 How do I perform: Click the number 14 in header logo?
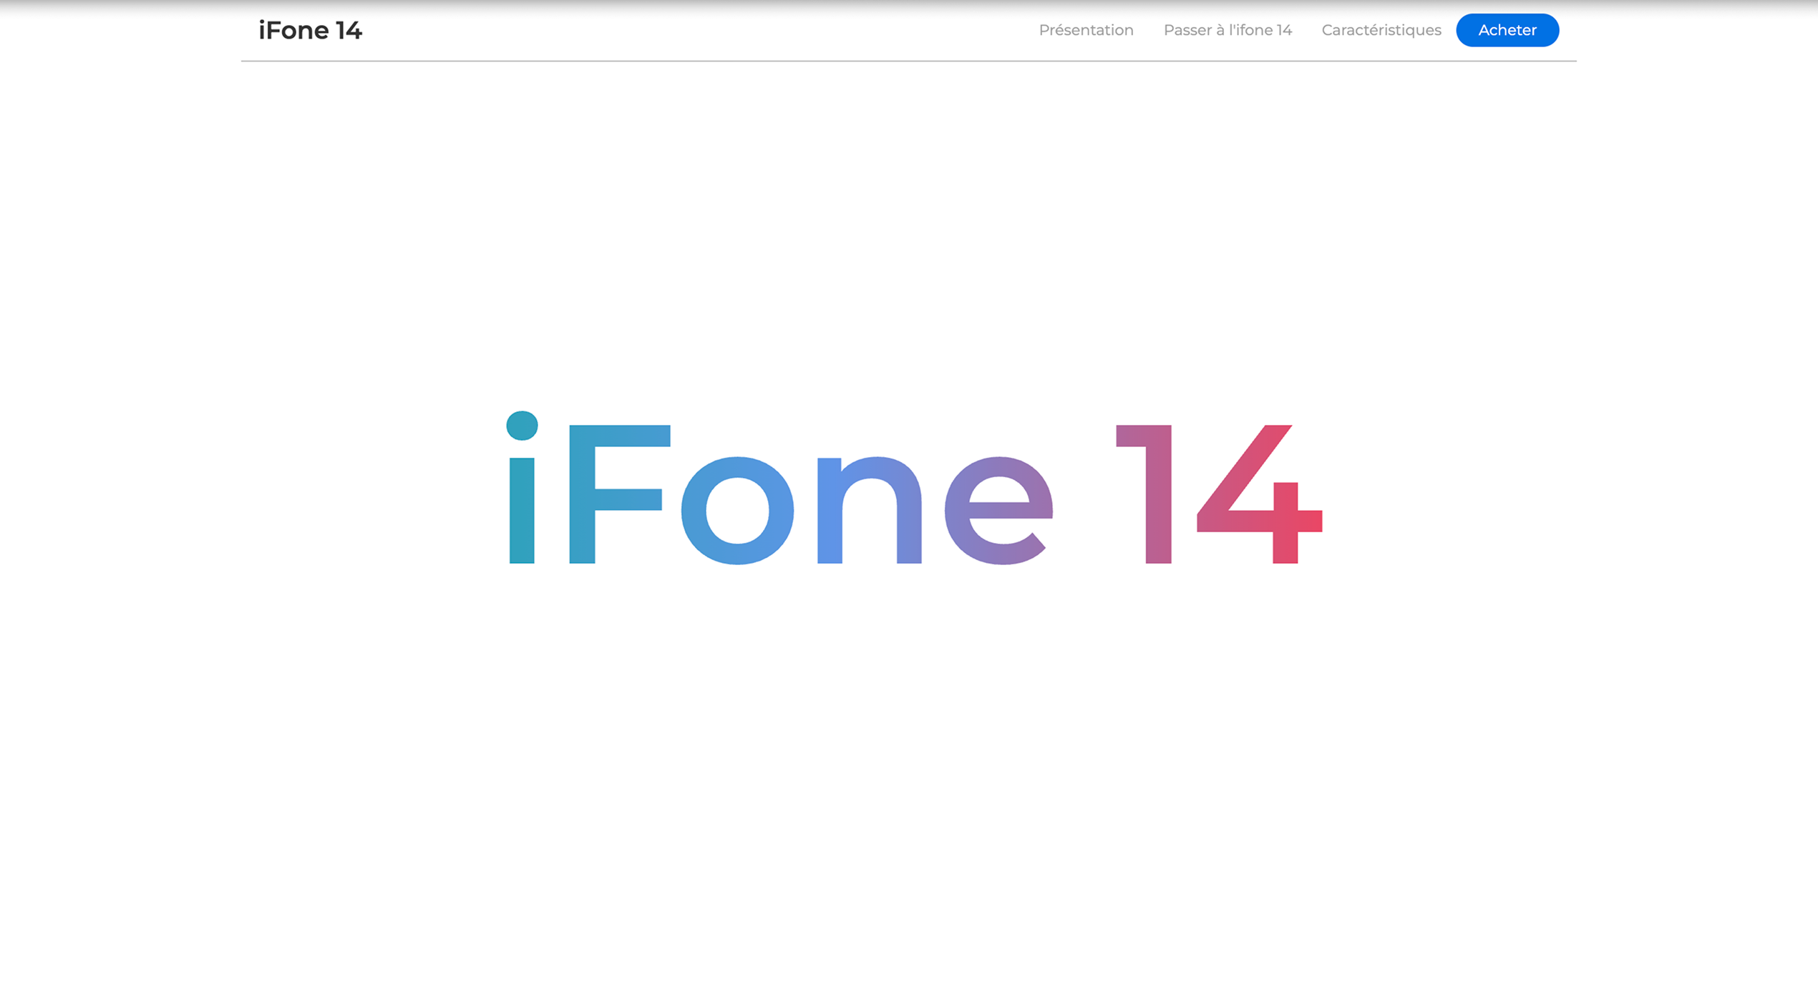pyautogui.click(x=349, y=30)
